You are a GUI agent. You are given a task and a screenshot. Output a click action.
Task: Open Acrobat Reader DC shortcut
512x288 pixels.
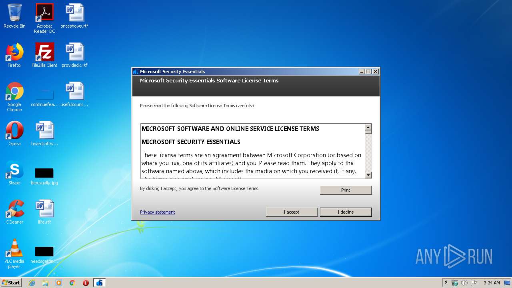(x=44, y=18)
